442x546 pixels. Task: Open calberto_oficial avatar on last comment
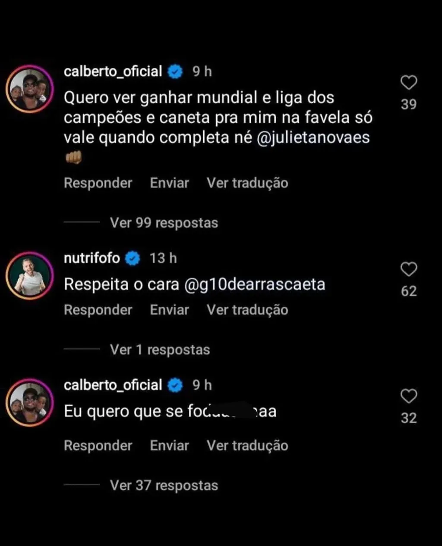coord(29,402)
